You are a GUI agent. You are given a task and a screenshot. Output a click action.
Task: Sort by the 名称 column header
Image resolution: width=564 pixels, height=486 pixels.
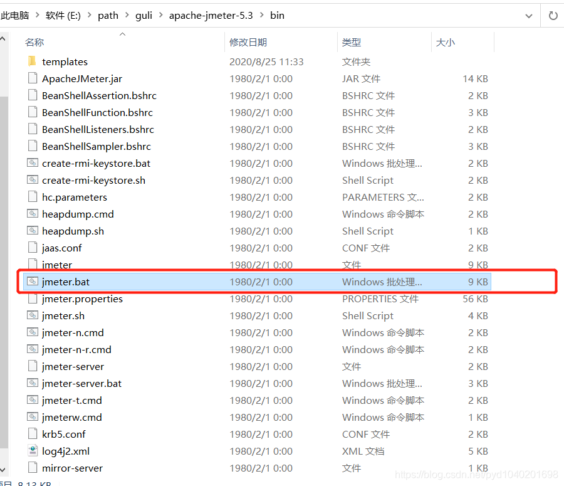click(x=34, y=42)
